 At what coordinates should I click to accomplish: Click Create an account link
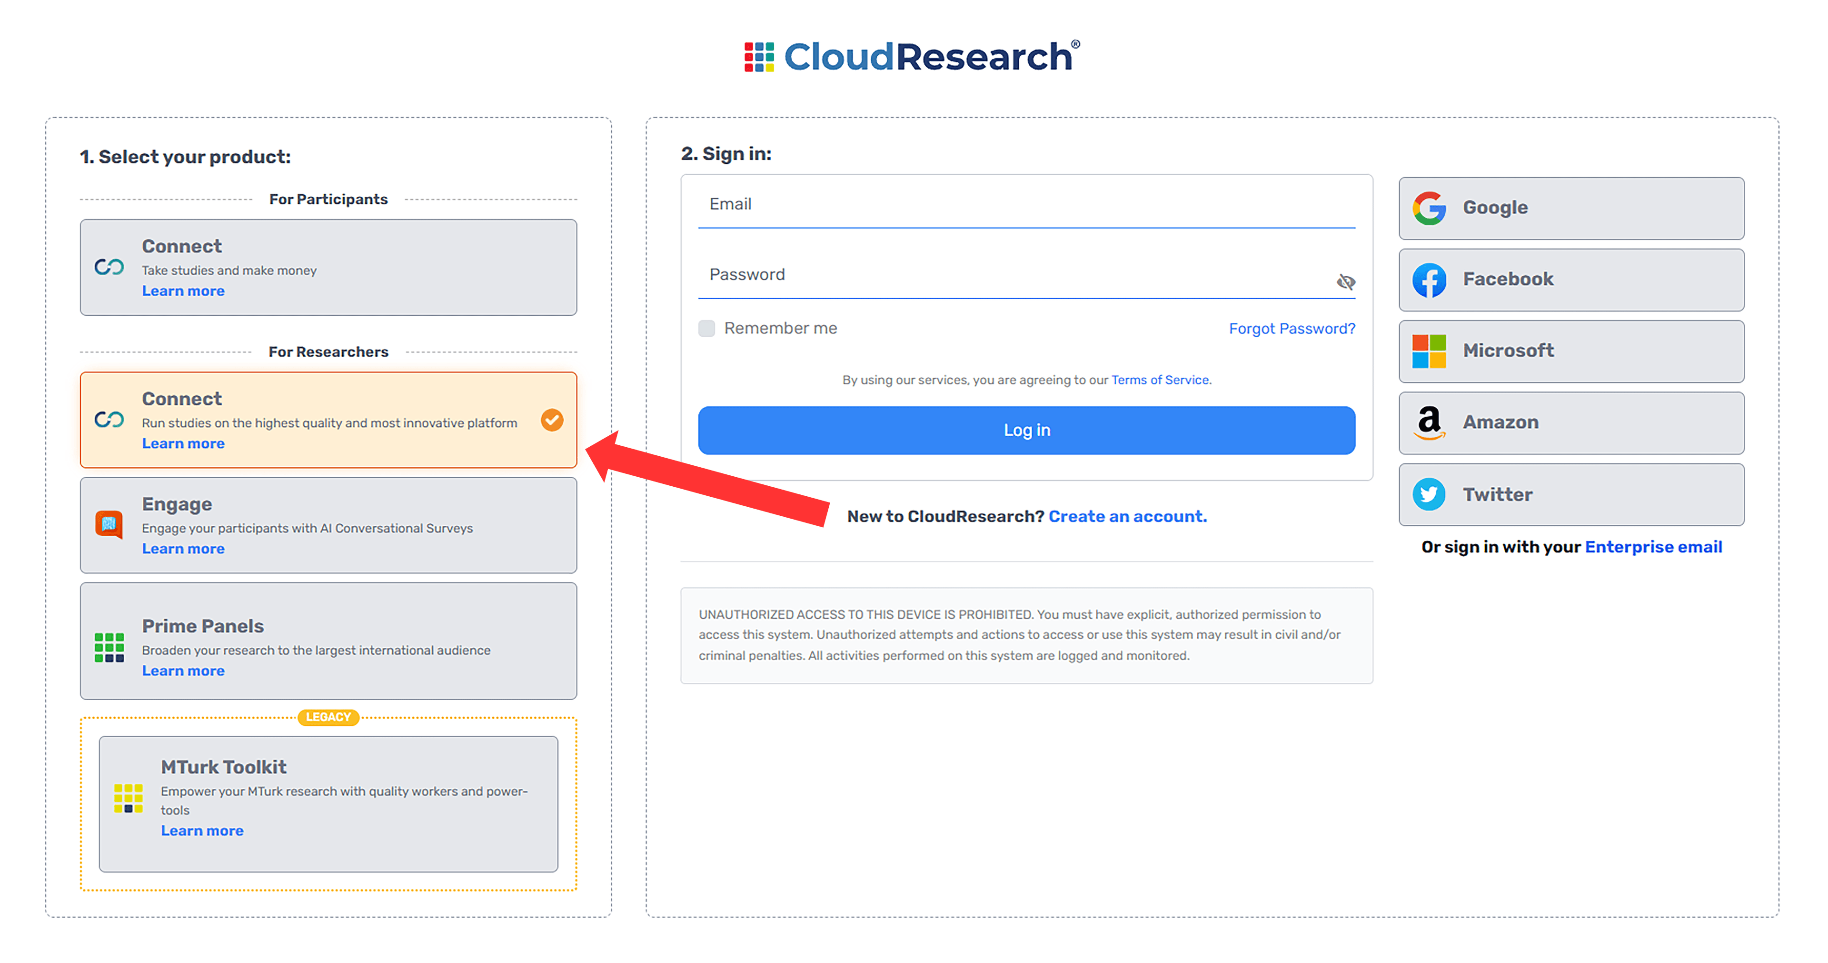1128,516
